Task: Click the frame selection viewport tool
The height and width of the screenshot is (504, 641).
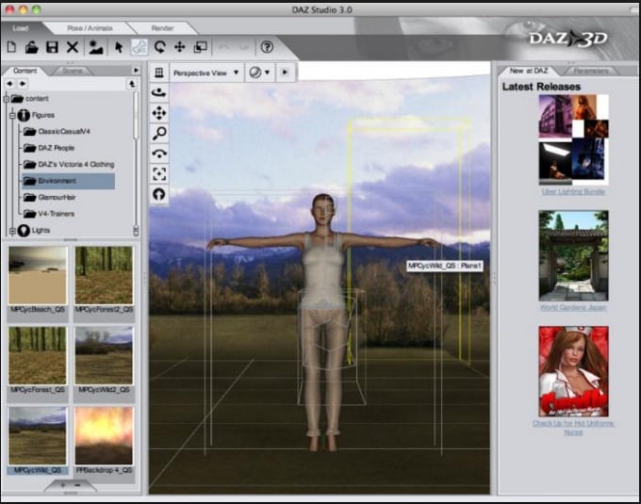Action: pyautogui.click(x=159, y=174)
